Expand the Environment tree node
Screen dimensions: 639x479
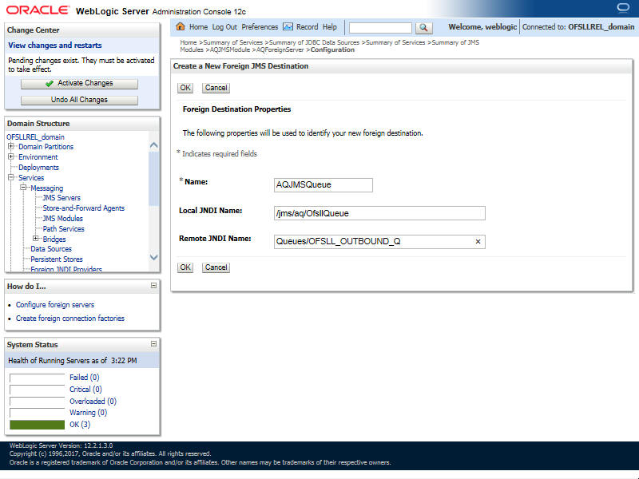pos(11,156)
